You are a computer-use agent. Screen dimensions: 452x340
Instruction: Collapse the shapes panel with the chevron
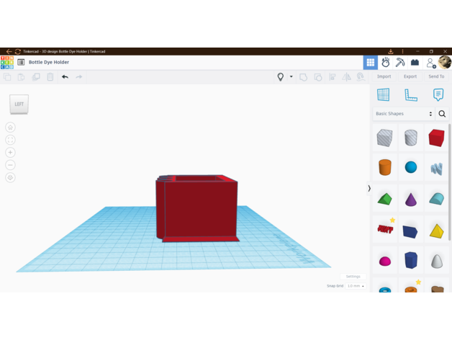pyautogui.click(x=369, y=189)
